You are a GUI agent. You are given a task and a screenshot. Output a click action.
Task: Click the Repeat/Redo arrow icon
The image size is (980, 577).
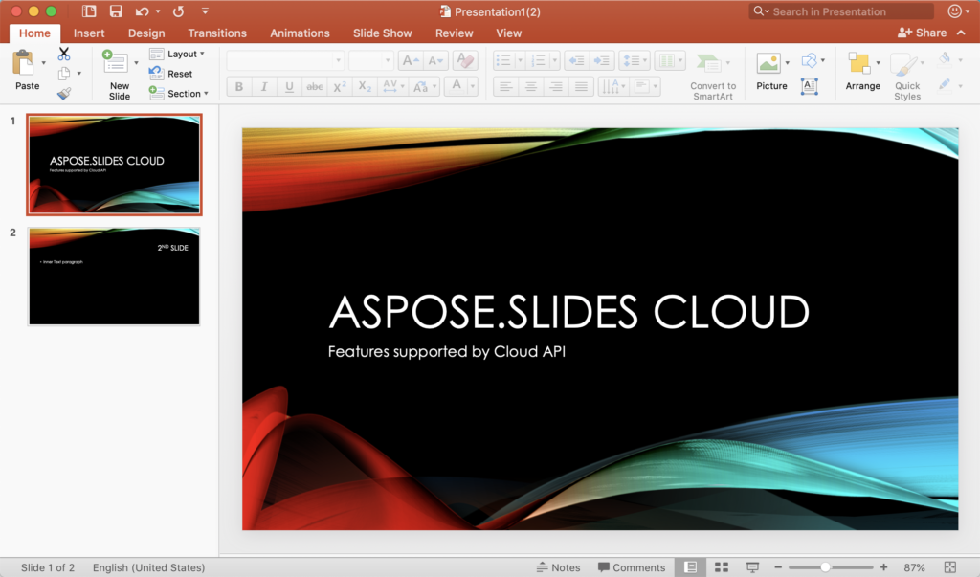(178, 11)
